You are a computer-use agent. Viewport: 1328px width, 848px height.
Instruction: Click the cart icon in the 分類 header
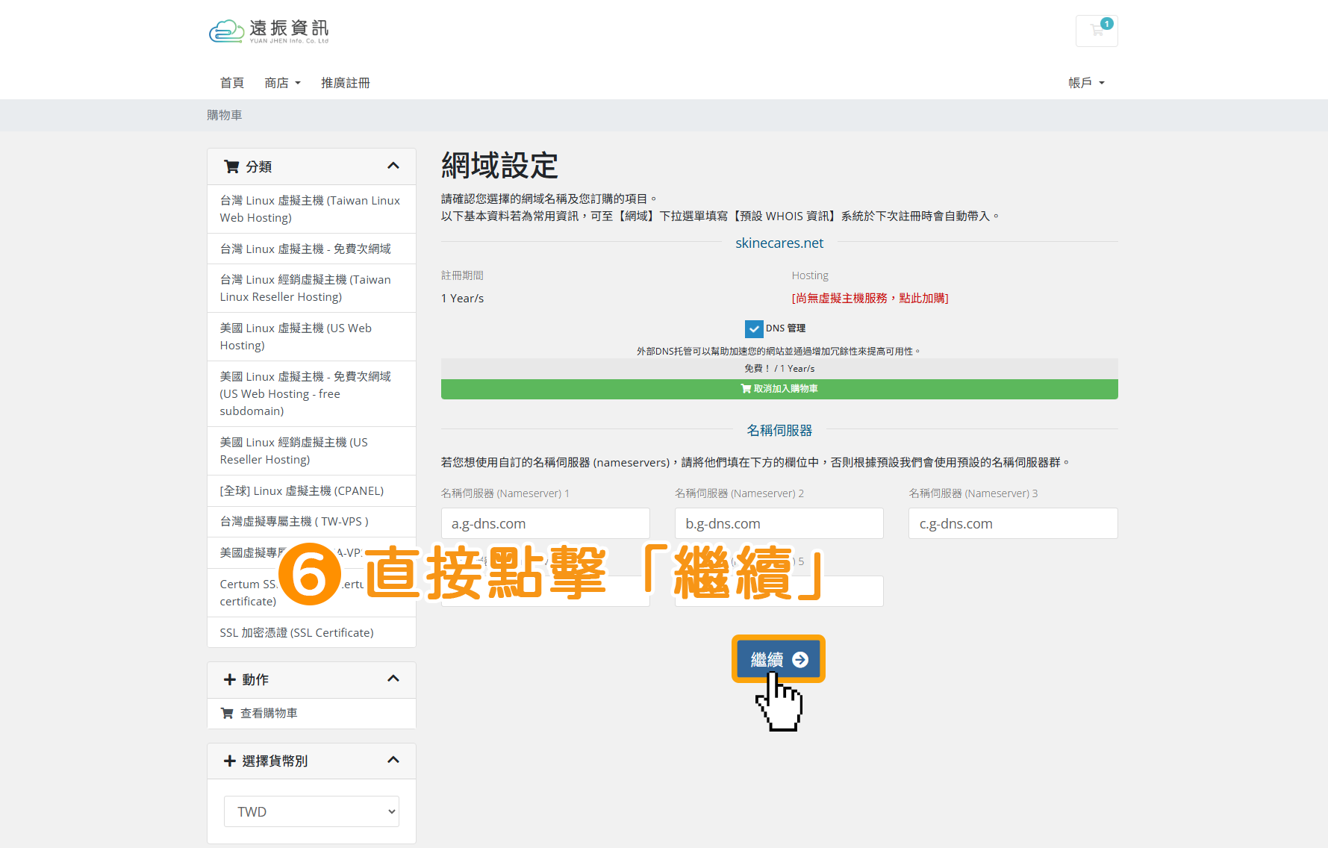(x=231, y=166)
